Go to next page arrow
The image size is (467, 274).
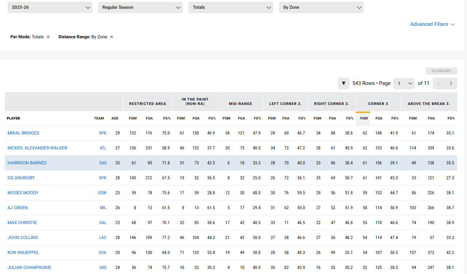click(x=451, y=83)
